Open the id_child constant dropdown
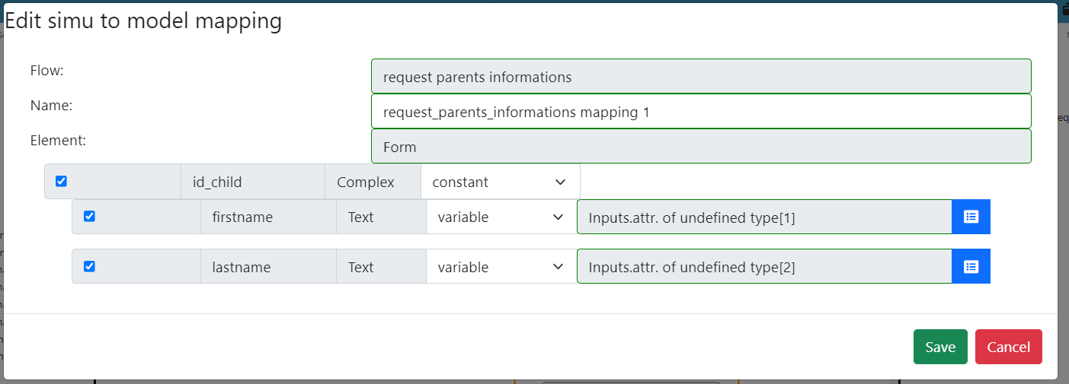The width and height of the screenshot is (1069, 384). tap(501, 182)
